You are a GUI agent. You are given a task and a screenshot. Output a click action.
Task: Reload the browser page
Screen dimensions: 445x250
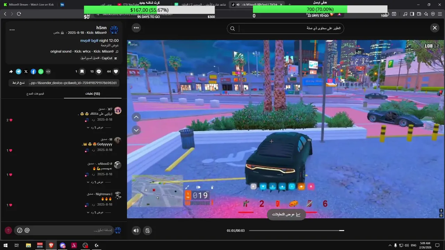click(19, 14)
